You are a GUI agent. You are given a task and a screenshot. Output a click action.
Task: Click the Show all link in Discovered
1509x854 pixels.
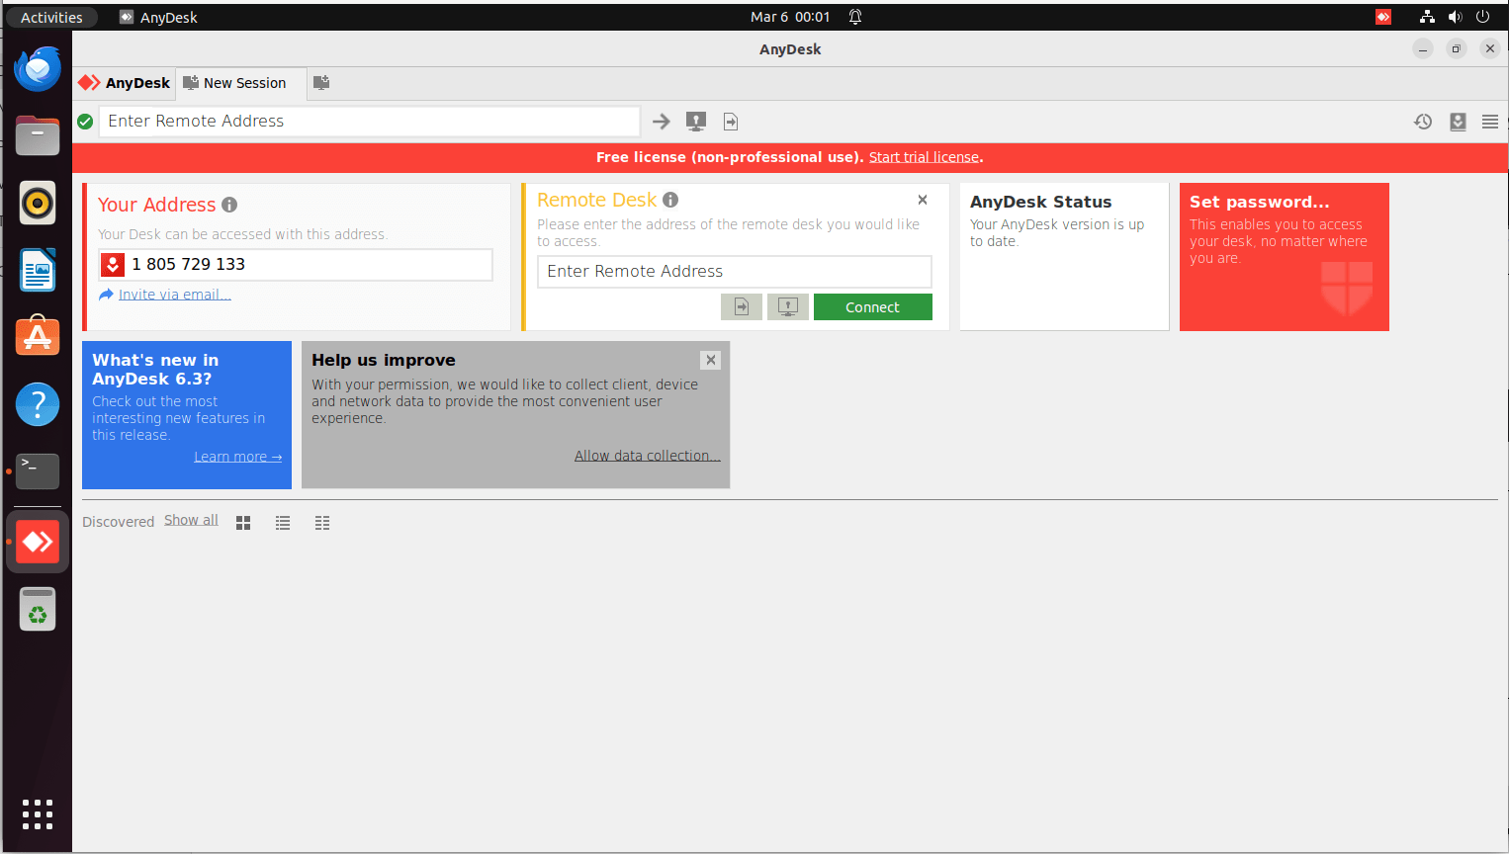click(x=191, y=520)
